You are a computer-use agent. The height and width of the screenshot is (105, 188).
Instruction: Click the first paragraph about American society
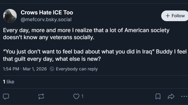click(86, 34)
